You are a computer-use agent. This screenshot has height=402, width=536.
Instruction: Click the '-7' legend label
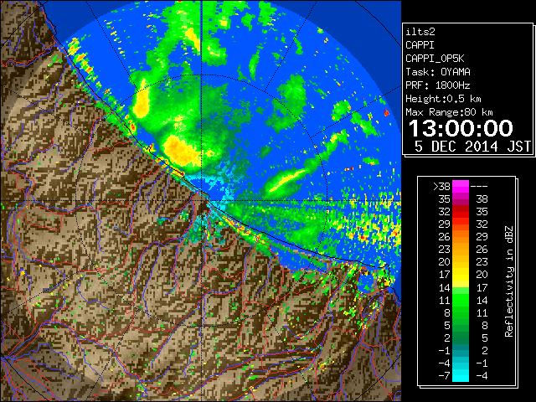444,375
